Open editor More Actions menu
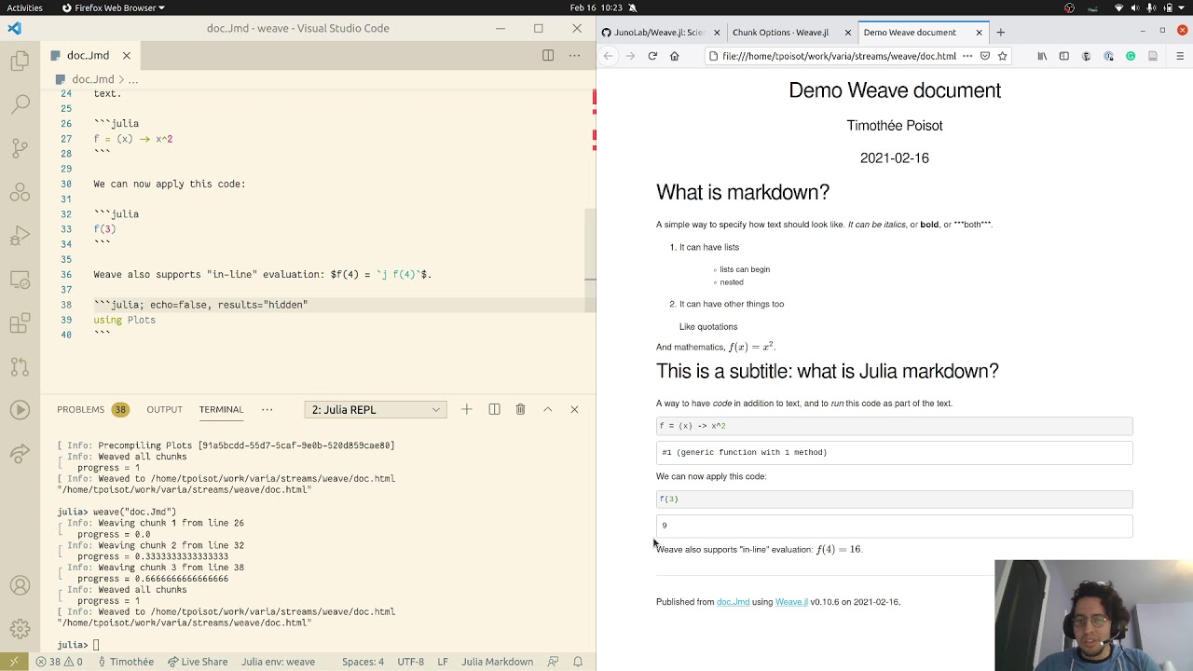This screenshot has width=1193, height=671. pos(575,56)
